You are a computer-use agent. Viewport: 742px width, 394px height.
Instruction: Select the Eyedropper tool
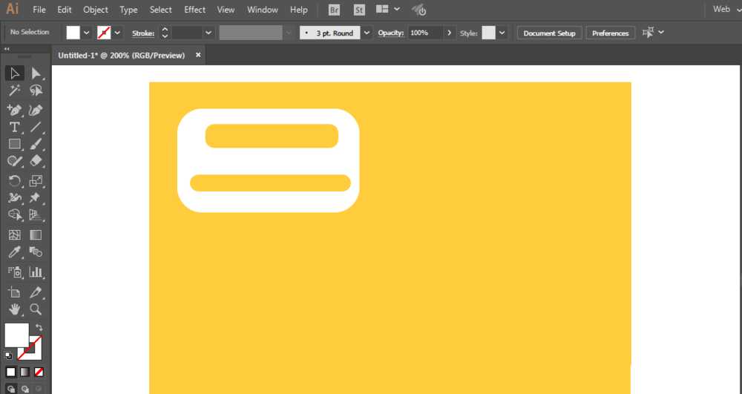tap(14, 253)
